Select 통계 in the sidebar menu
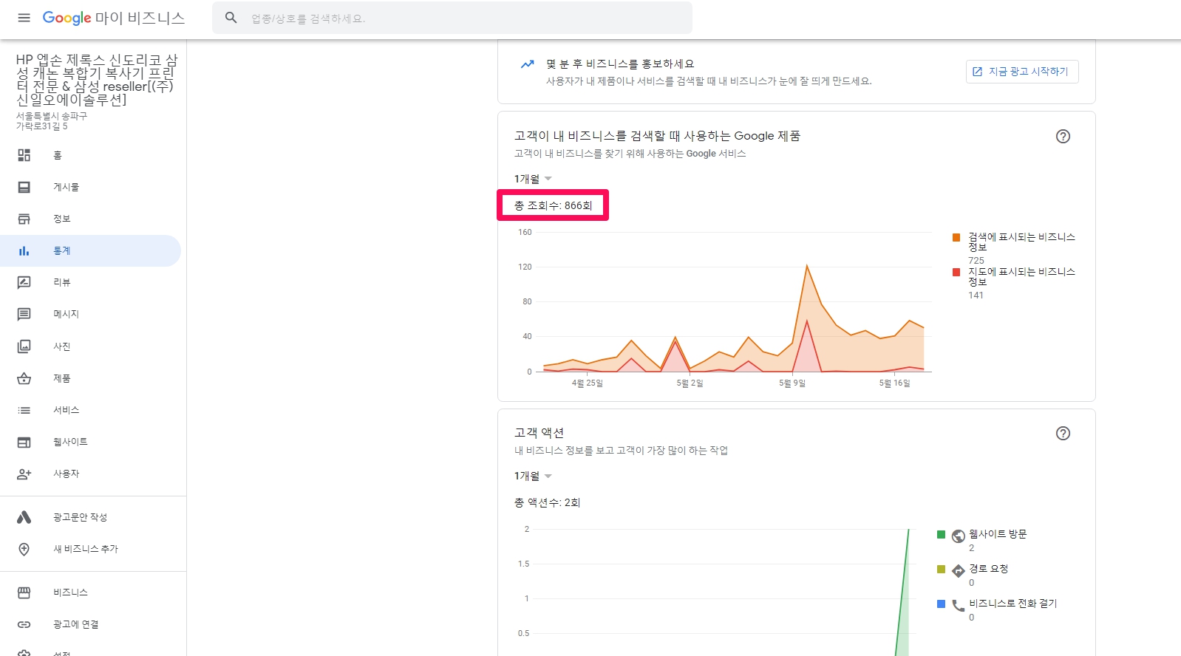This screenshot has width=1181, height=656. pyautogui.click(x=62, y=251)
